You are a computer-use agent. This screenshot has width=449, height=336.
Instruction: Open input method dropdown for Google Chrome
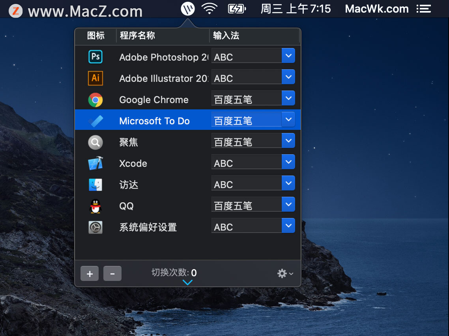[x=288, y=98]
